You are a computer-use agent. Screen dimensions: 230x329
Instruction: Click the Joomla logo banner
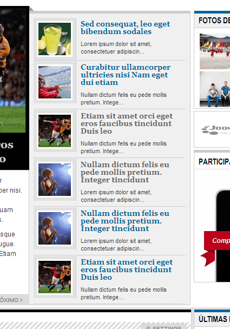tap(215, 130)
